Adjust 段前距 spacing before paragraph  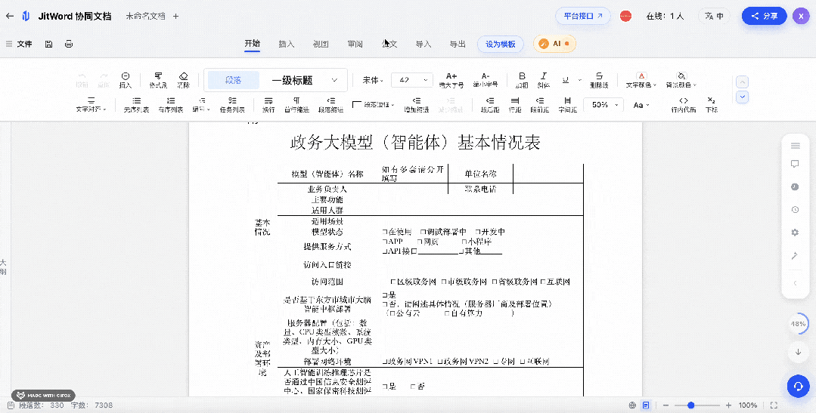[x=540, y=104]
